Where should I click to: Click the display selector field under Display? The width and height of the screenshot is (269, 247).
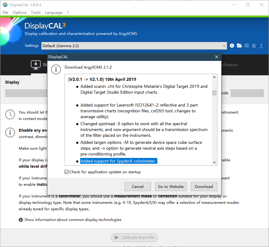pos(26,93)
